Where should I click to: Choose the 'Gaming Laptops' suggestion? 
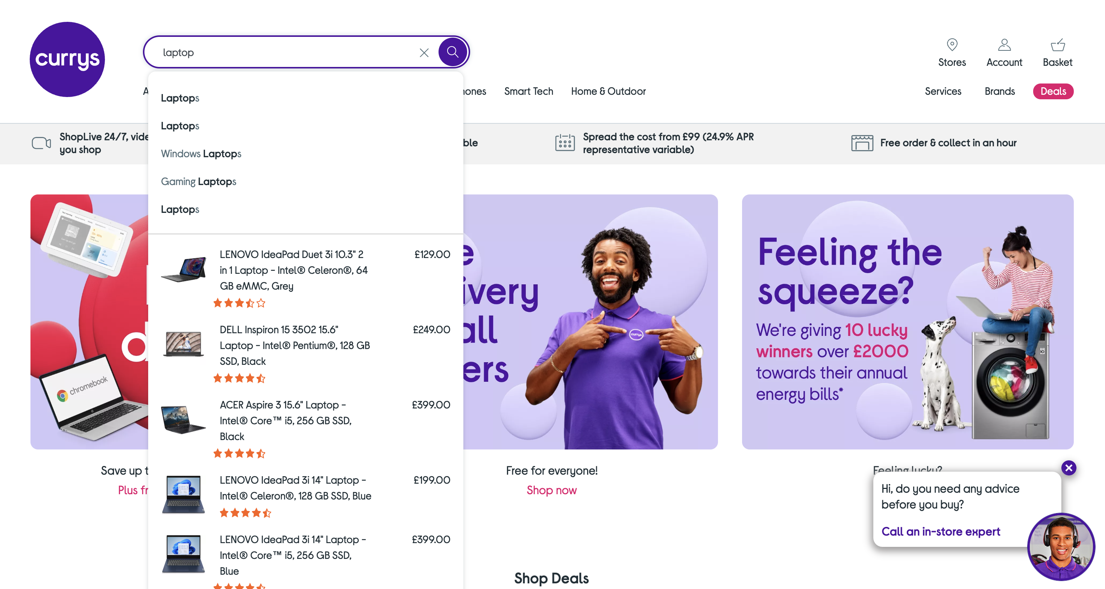tap(199, 182)
